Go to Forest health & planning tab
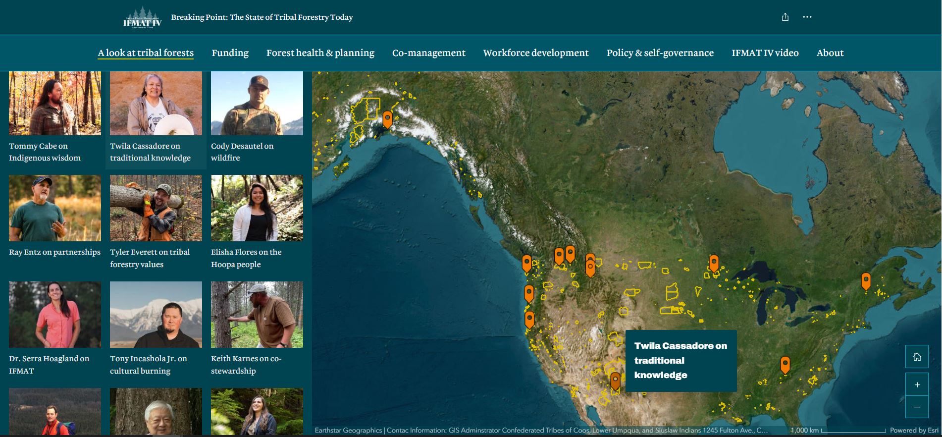The height and width of the screenshot is (437, 942). [320, 53]
